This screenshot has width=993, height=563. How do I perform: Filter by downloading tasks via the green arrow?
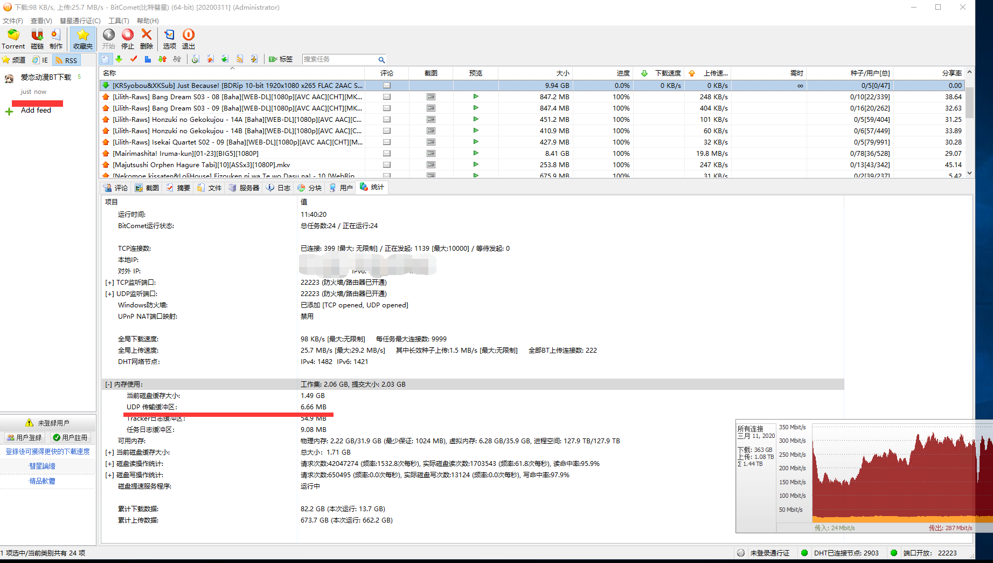[x=119, y=59]
